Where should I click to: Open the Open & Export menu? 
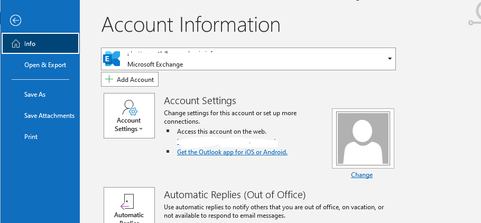(x=45, y=65)
